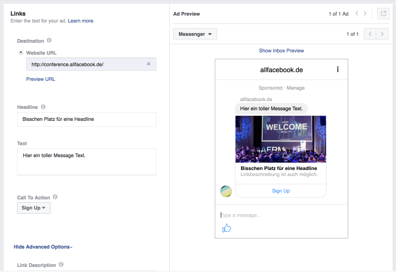The height and width of the screenshot is (272, 396).
Task: Go to previous ad arrow beside '1 of 1 Ad'
Action: tap(356, 14)
